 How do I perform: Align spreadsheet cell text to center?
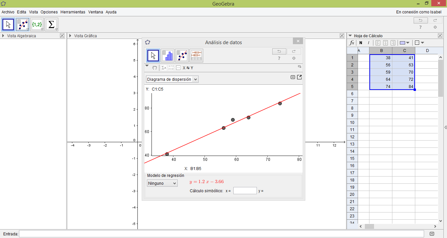coord(385,43)
